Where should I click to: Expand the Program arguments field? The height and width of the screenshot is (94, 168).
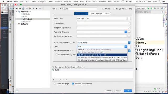(129, 28)
